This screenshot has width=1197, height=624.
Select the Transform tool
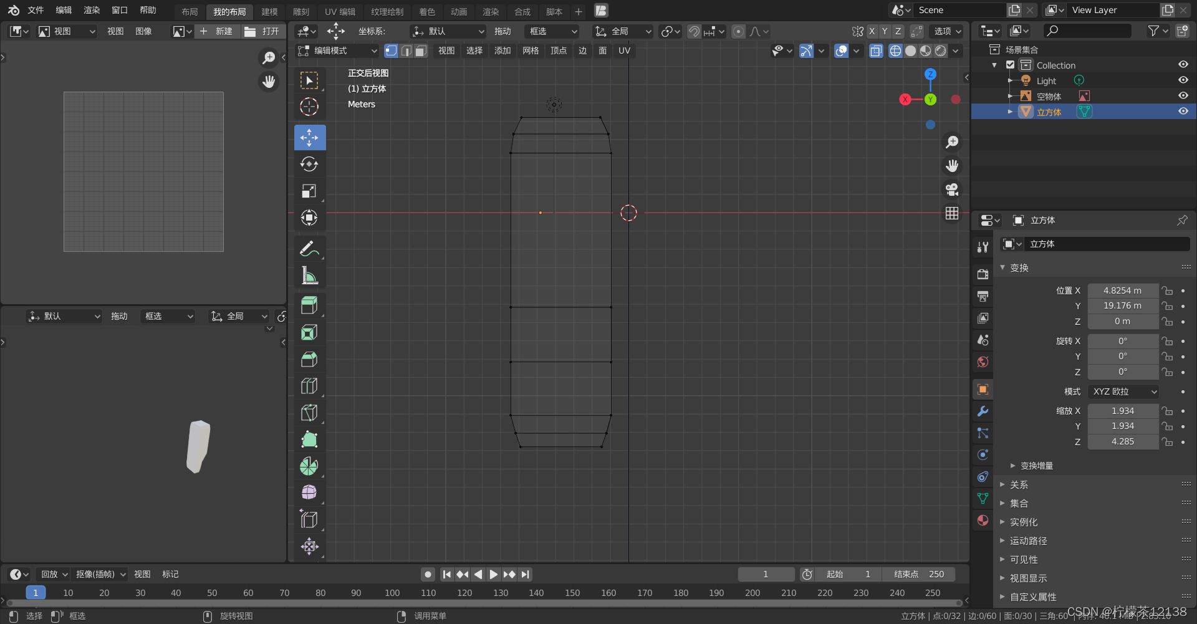[310, 218]
